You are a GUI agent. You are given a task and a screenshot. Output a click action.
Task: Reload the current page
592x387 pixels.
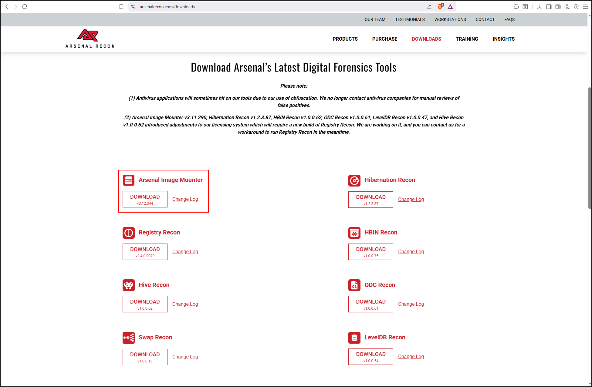(x=25, y=7)
